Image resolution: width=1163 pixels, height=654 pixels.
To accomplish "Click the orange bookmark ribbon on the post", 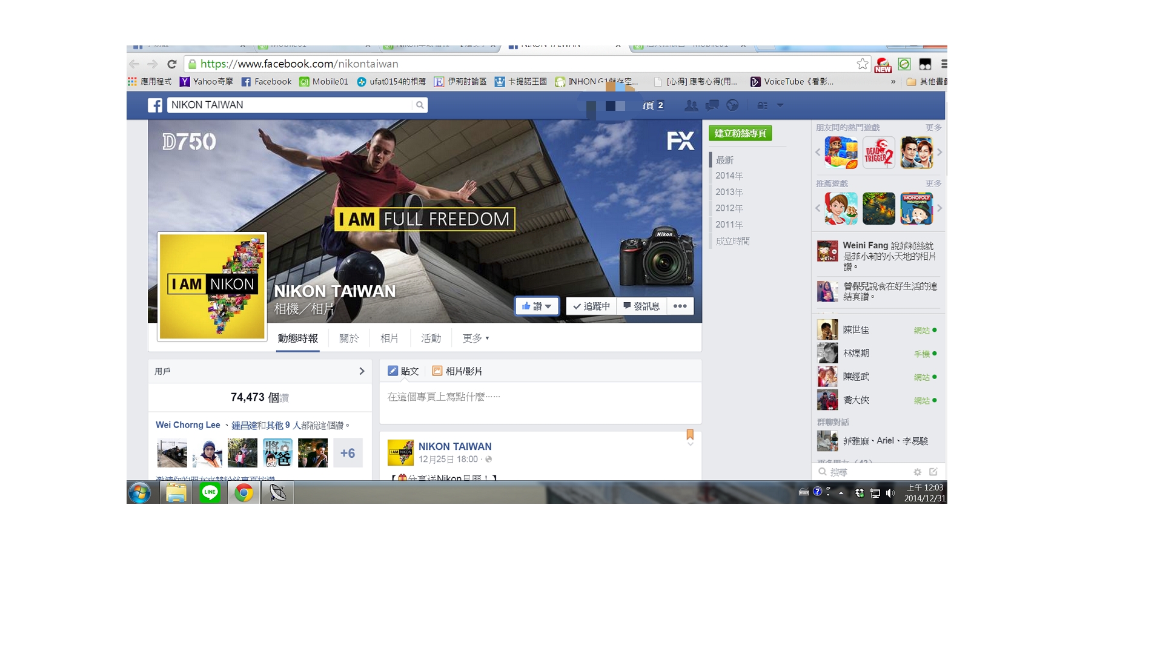I will click(x=690, y=434).
